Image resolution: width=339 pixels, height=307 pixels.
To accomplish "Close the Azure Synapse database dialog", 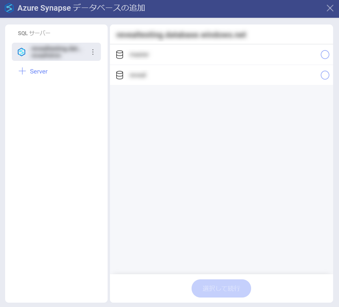I will [x=330, y=8].
